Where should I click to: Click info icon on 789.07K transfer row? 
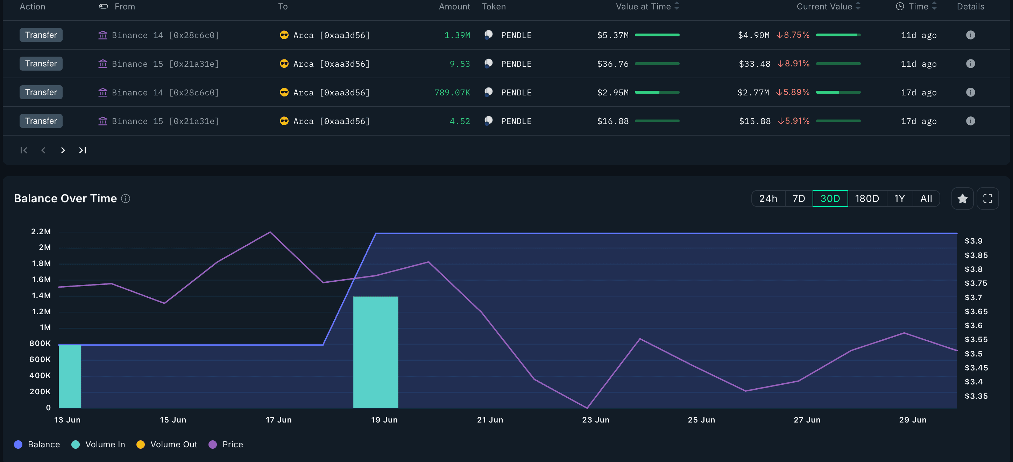tap(970, 92)
